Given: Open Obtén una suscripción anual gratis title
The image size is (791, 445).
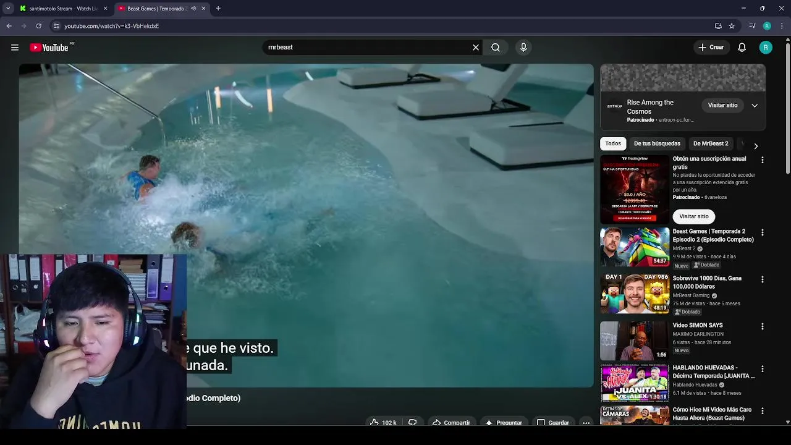Looking at the screenshot, I should pyautogui.click(x=709, y=163).
